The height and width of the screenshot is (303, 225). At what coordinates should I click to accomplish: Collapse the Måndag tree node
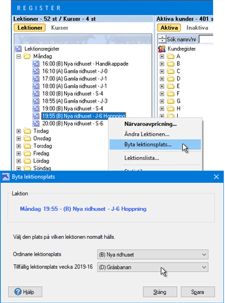click(19, 56)
